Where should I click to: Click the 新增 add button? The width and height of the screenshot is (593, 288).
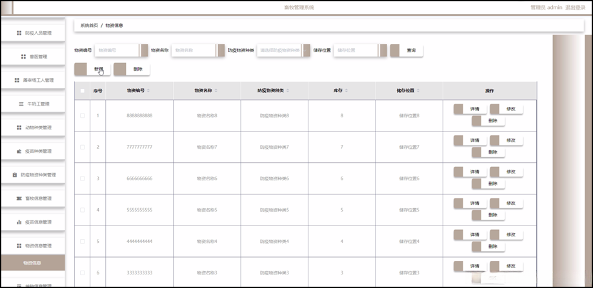tap(93, 69)
